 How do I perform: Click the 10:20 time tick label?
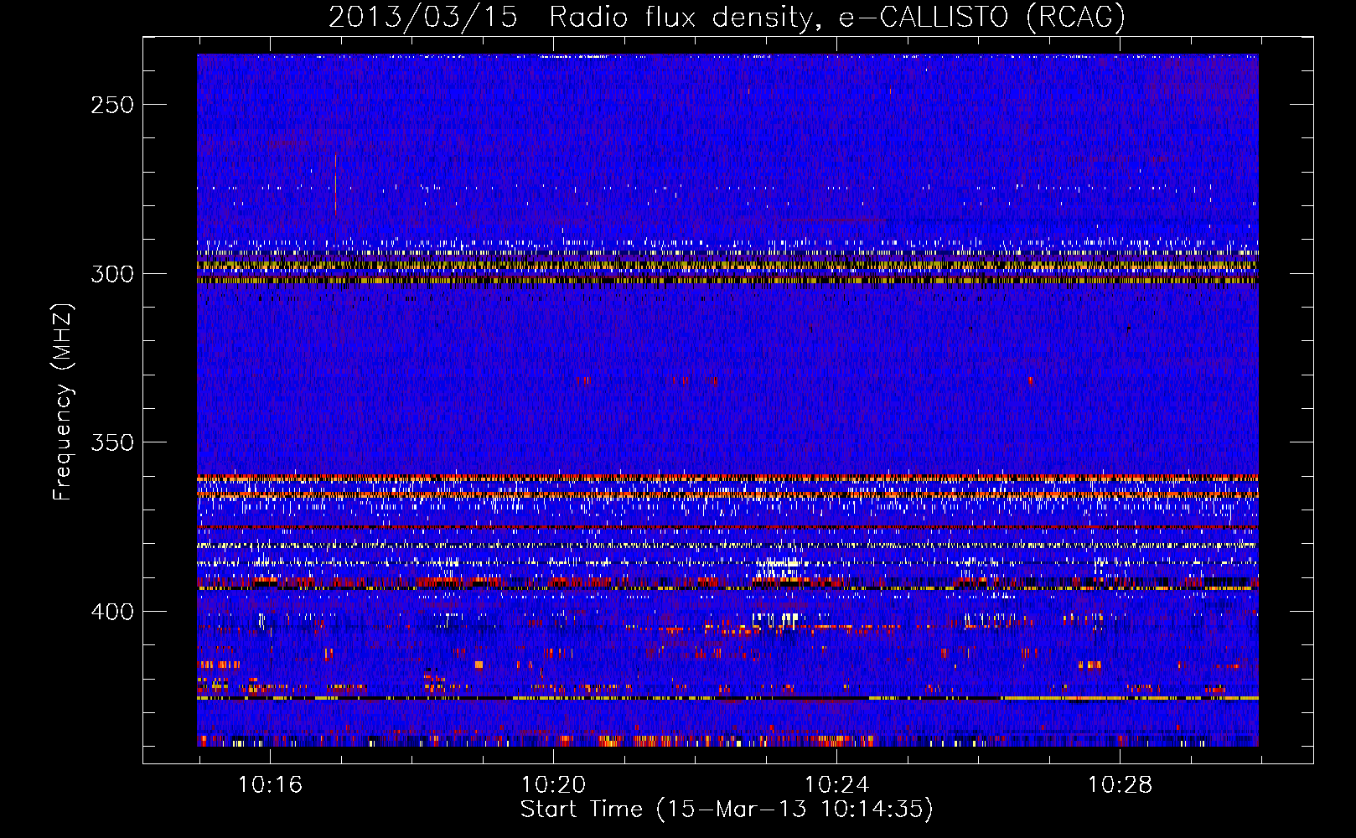[x=553, y=784]
